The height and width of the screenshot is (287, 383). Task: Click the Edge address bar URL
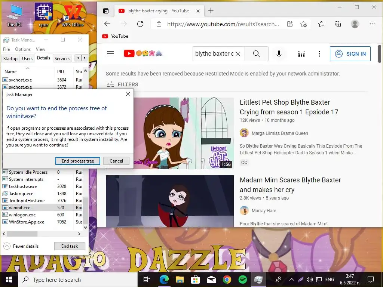coord(223,24)
